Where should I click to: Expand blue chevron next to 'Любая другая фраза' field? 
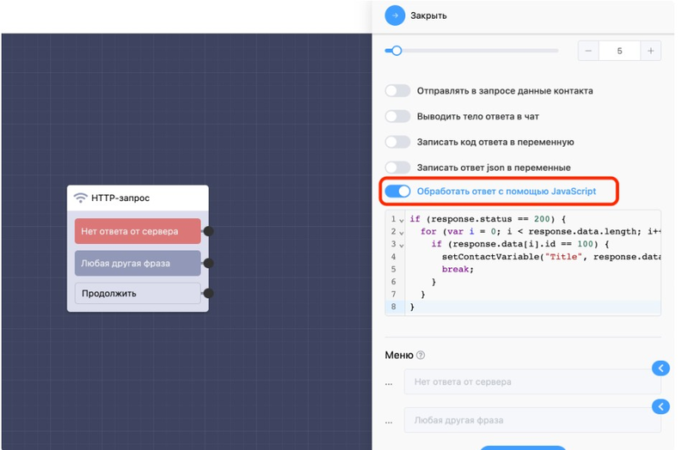coord(660,407)
